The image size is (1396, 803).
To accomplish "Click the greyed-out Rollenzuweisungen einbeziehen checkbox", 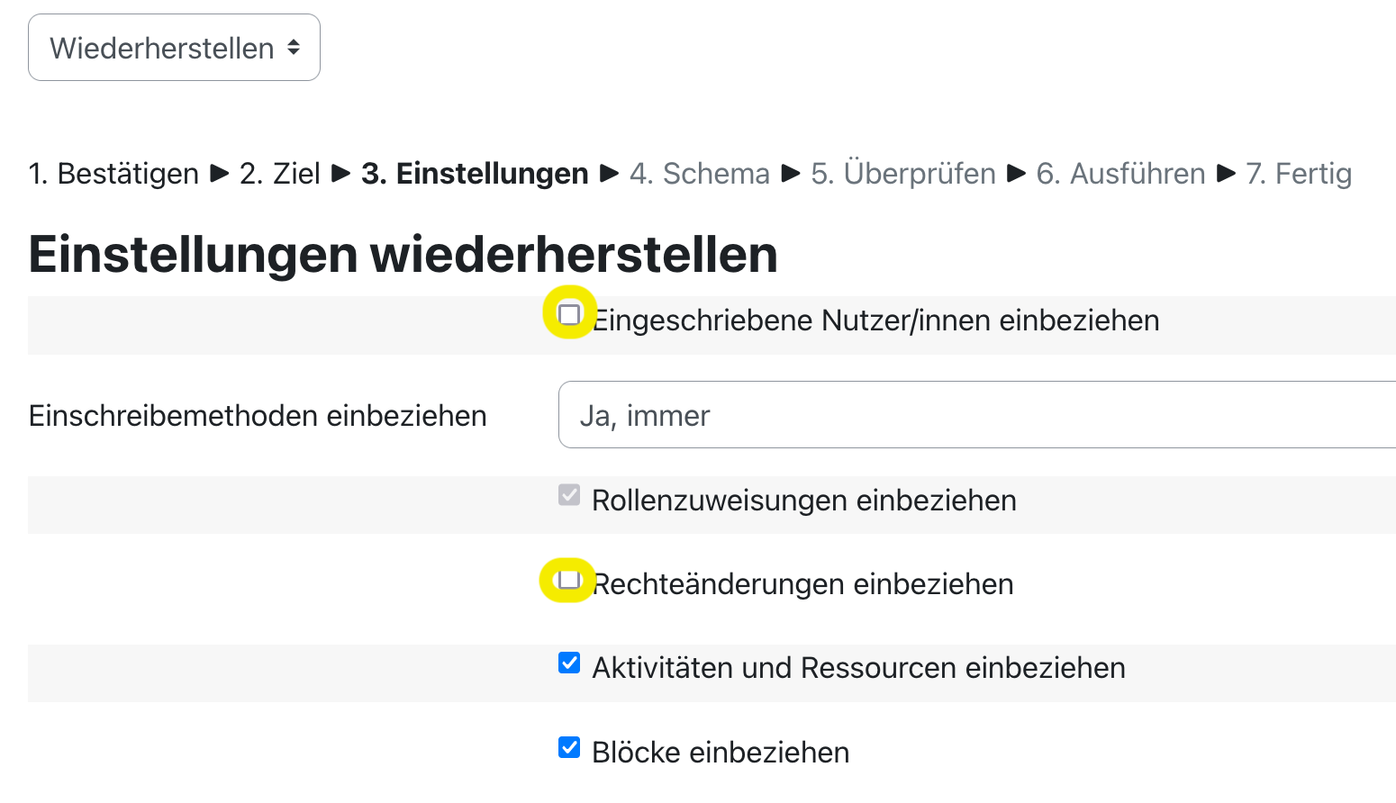I will tap(569, 494).
